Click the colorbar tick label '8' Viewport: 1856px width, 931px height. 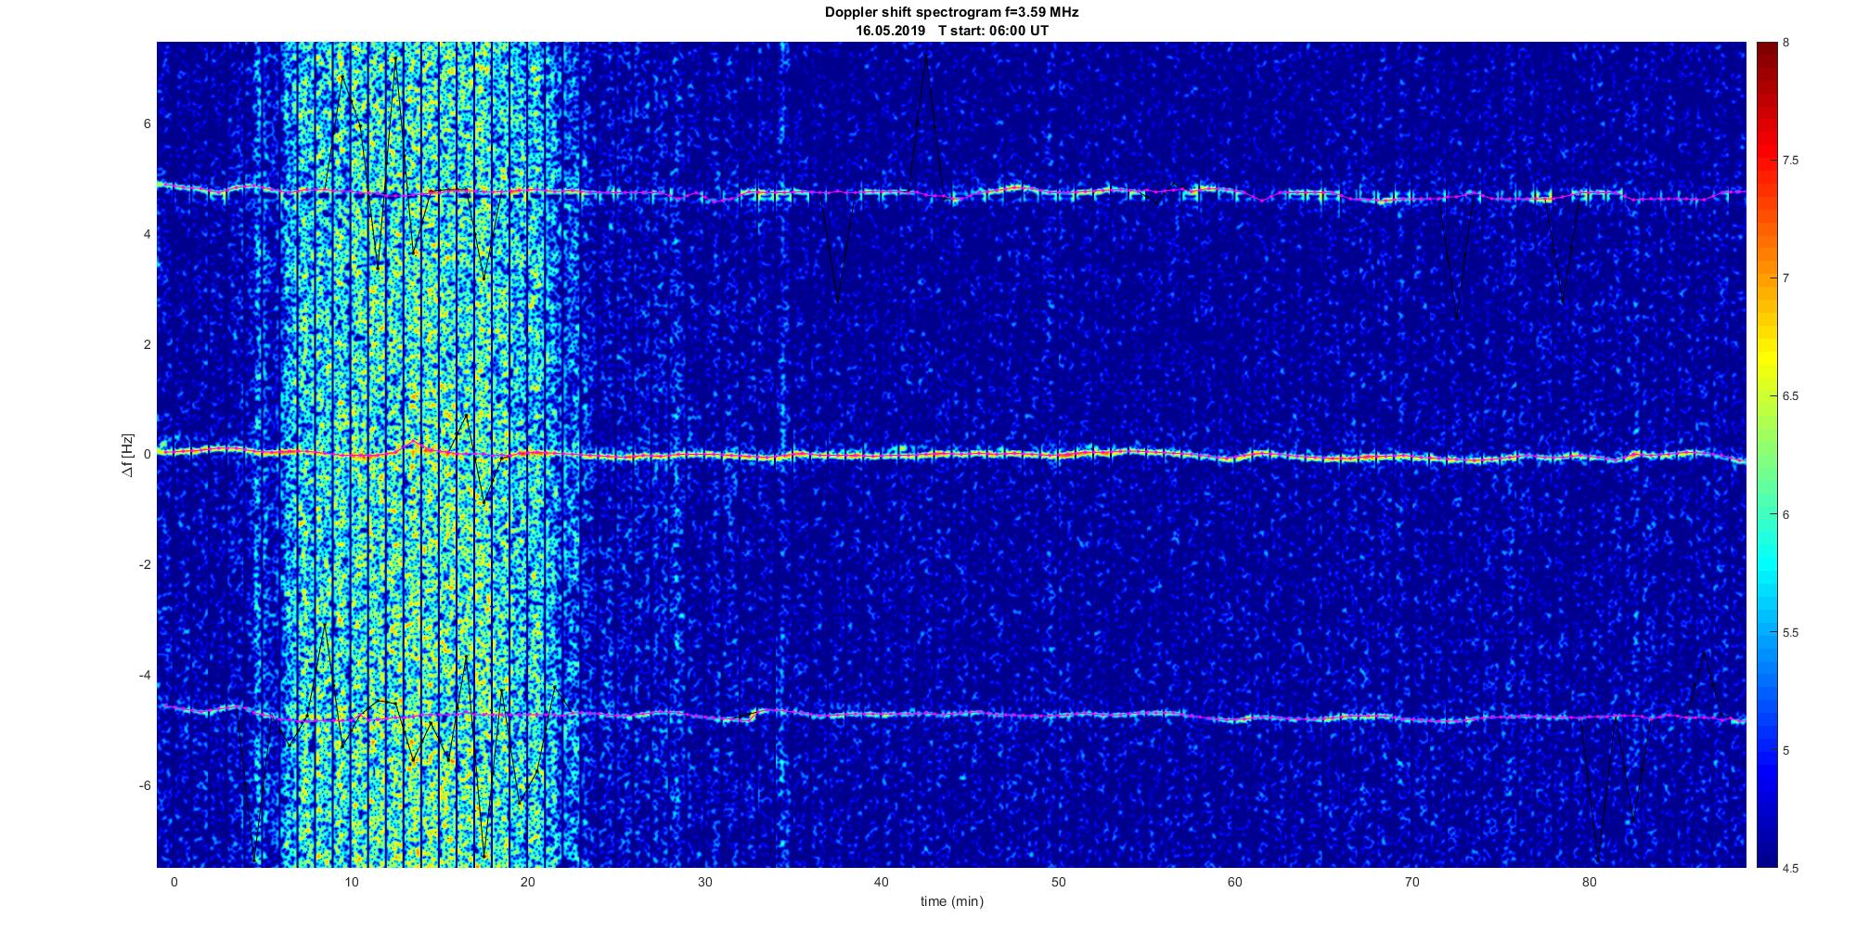pos(1786,43)
